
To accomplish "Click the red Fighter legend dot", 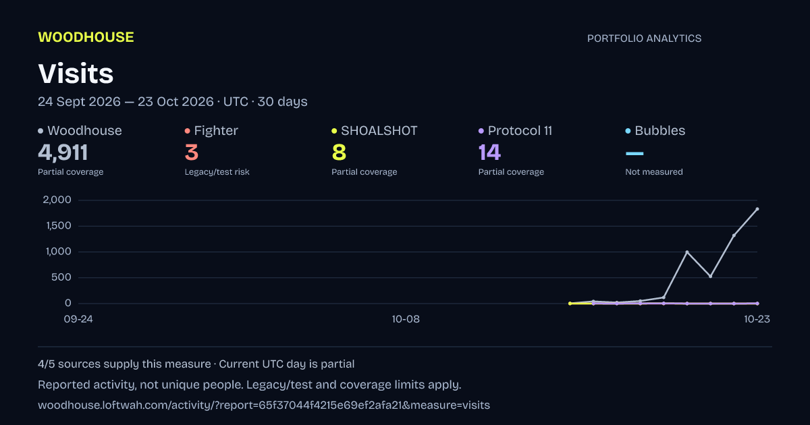I will tap(188, 131).
